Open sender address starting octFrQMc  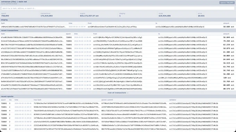click(x=118, y=37)
